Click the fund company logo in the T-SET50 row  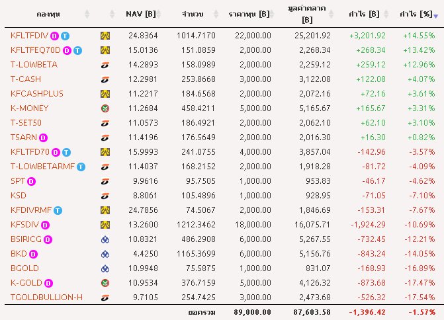pos(105,123)
